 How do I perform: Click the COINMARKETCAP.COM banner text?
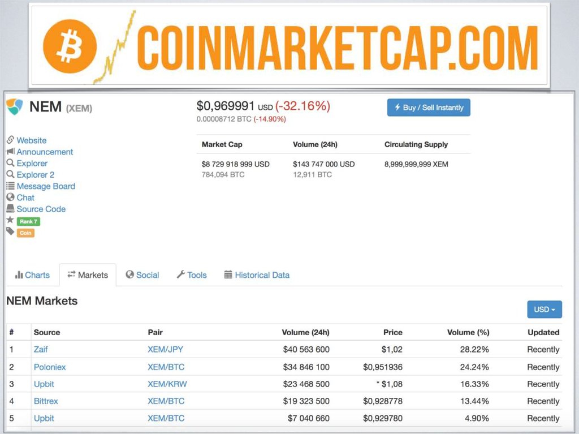[x=339, y=48]
